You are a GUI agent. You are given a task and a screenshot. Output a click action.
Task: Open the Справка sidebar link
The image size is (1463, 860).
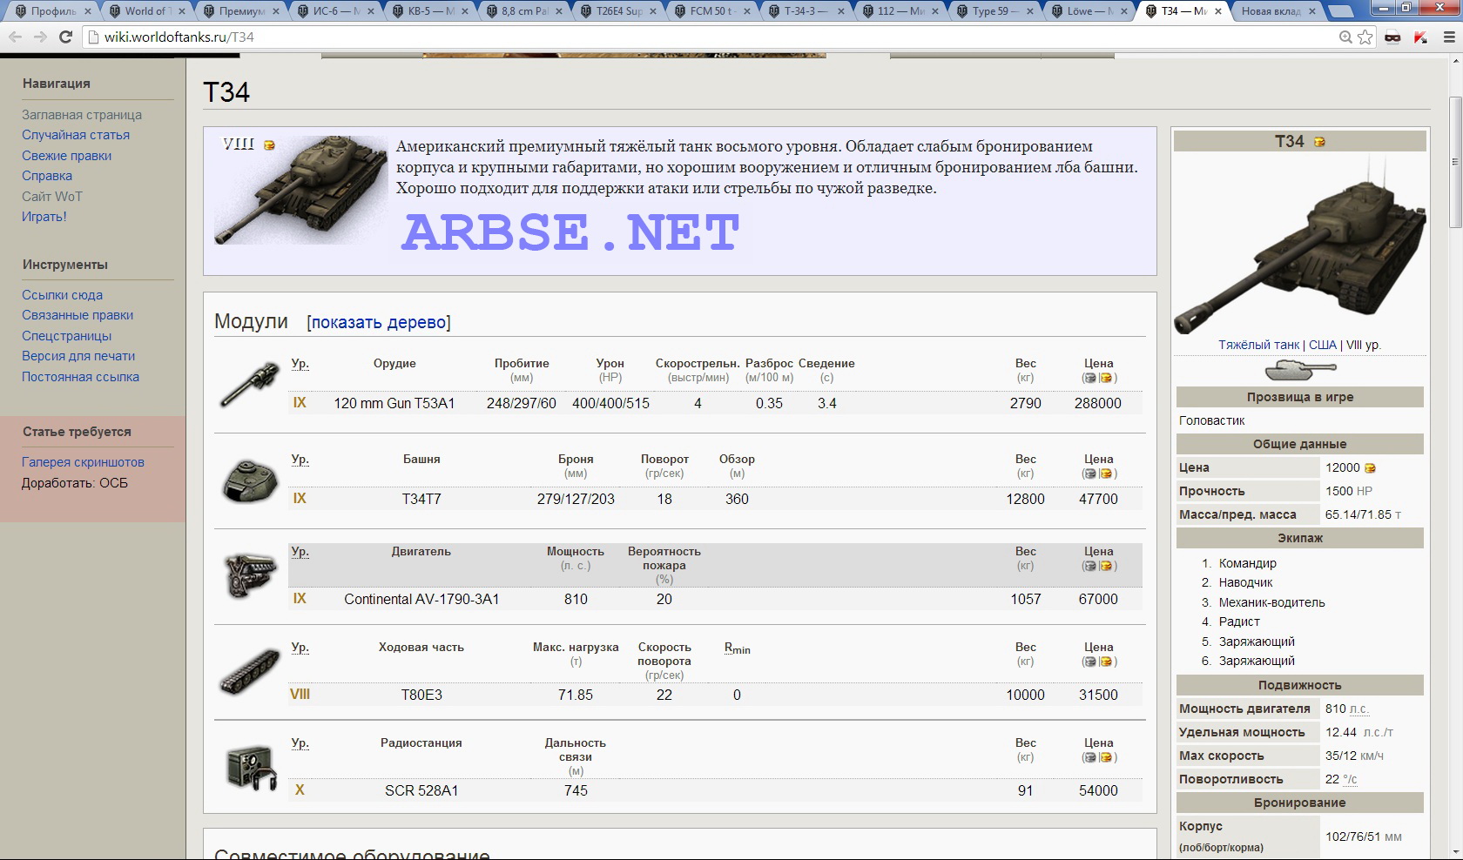(x=47, y=176)
